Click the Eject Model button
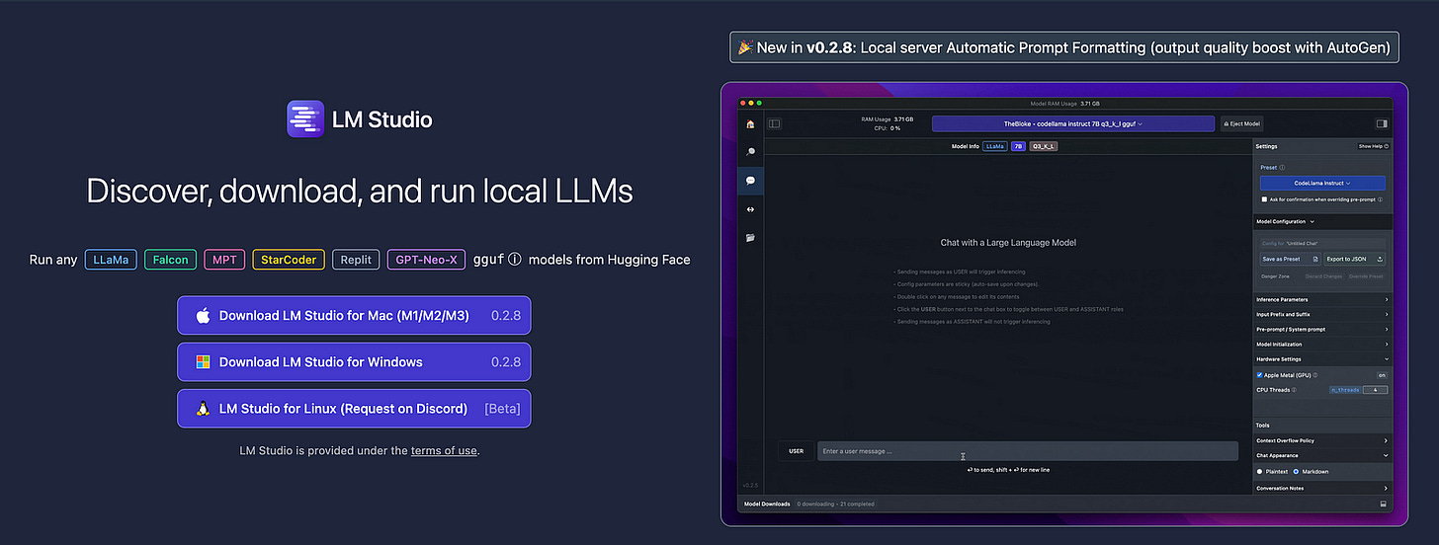1439x545 pixels. (x=1241, y=123)
